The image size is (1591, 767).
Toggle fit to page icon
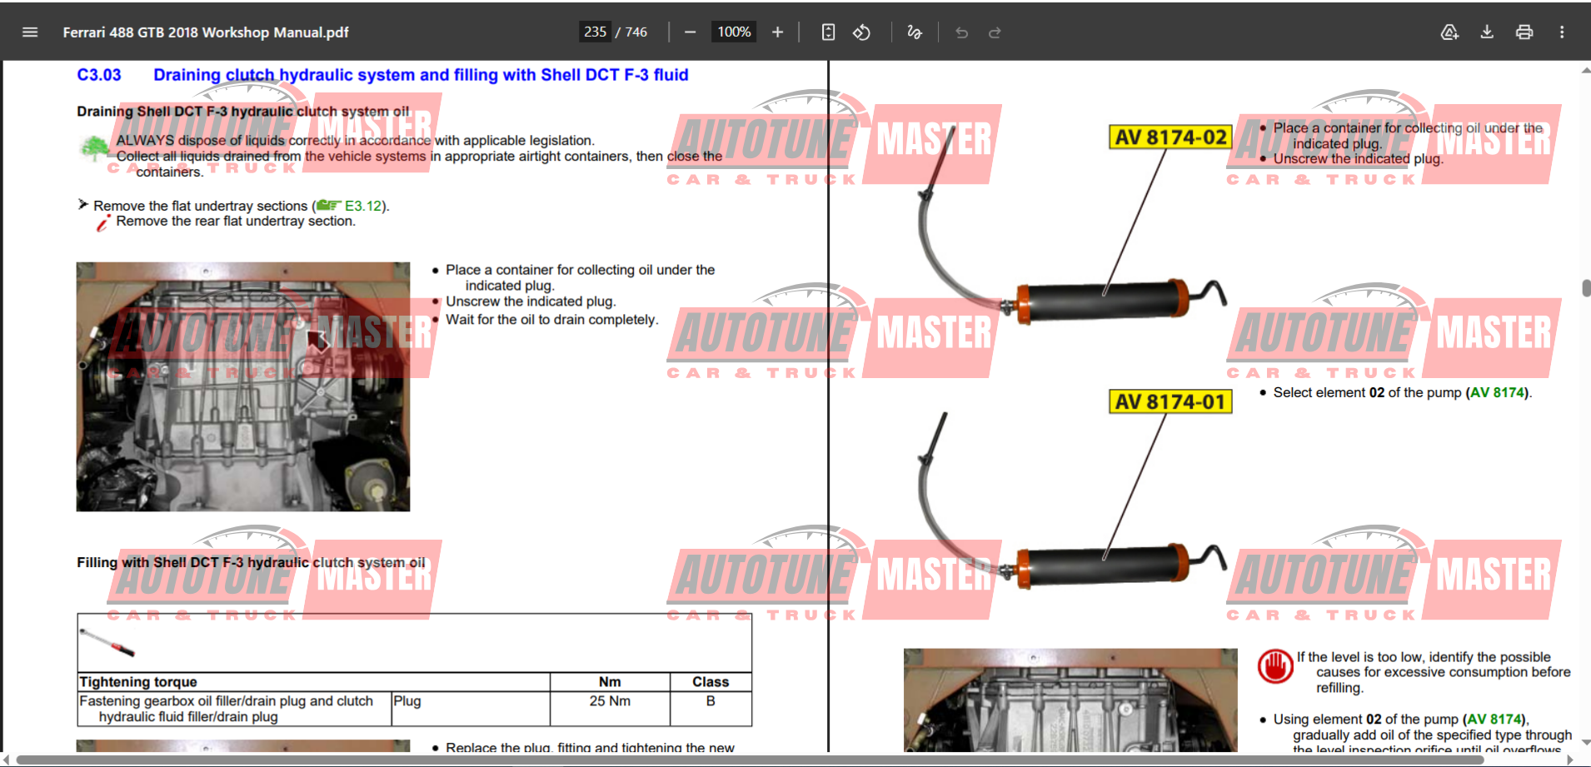coord(828,32)
